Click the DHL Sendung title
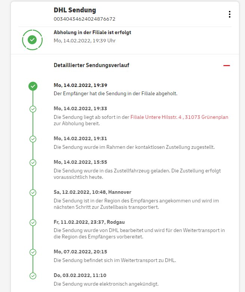Screen dimensions: 245x292 click(x=75, y=10)
